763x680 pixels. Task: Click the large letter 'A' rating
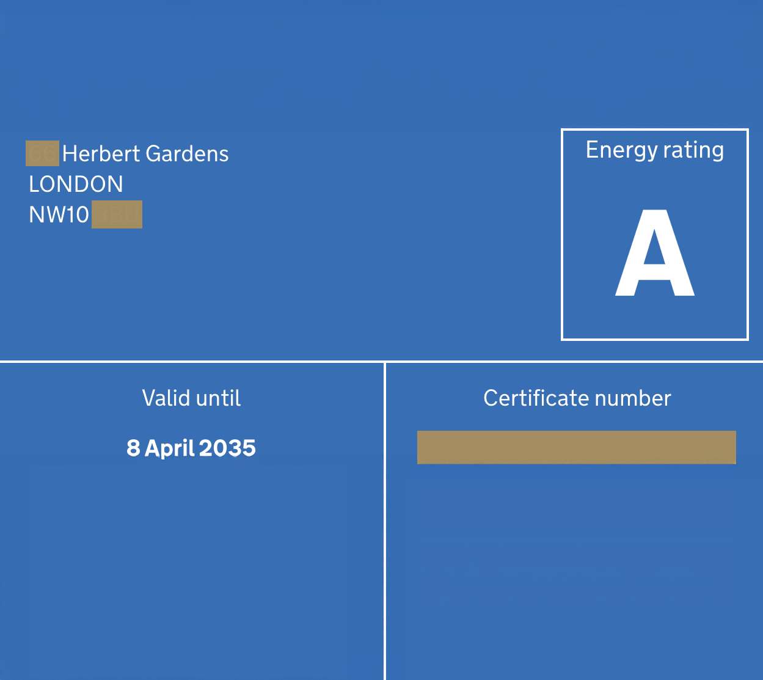655,252
